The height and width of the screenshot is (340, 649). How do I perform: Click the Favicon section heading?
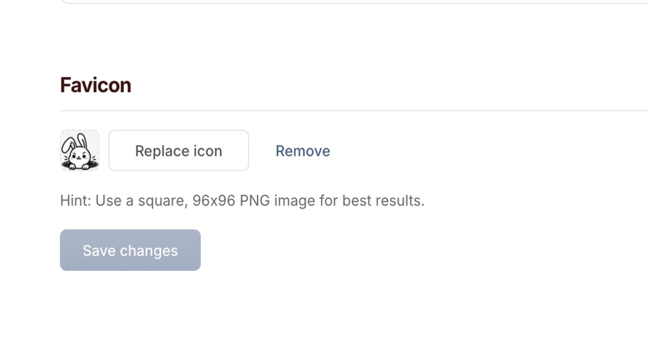(96, 85)
